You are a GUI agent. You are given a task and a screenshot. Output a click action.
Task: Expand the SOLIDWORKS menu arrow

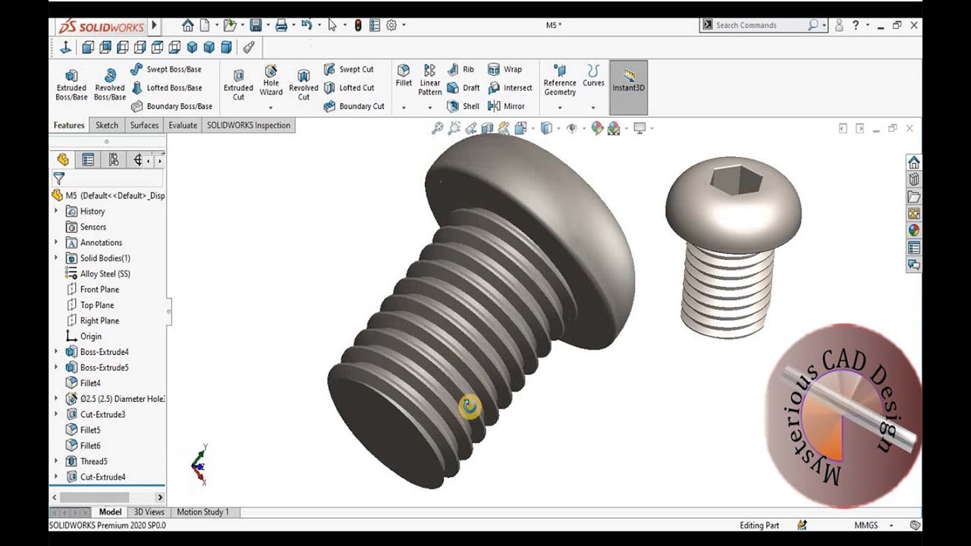tap(154, 25)
